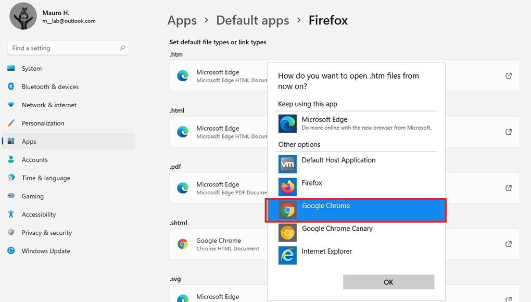Click the Microsoft Edge icon in the dialog

[x=287, y=123]
